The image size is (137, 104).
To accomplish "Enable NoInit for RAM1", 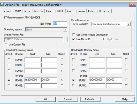I will coord(126,60).
